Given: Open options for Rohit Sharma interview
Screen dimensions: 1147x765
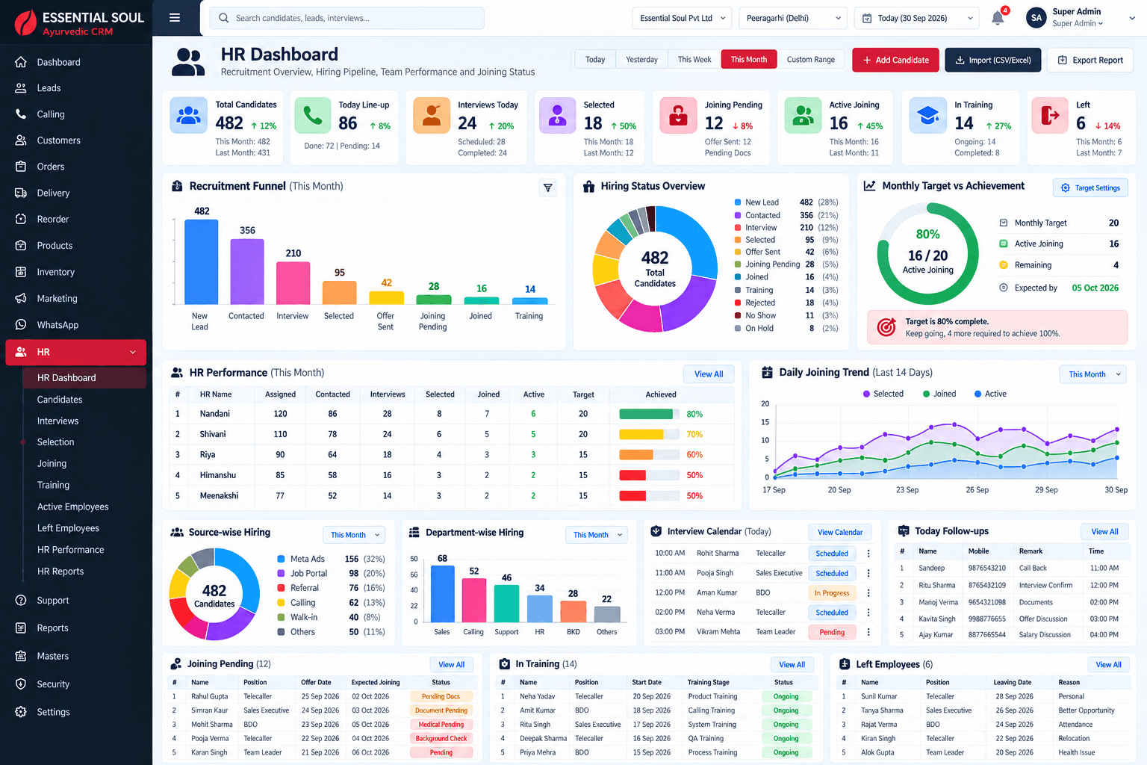Looking at the screenshot, I should (868, 554).
